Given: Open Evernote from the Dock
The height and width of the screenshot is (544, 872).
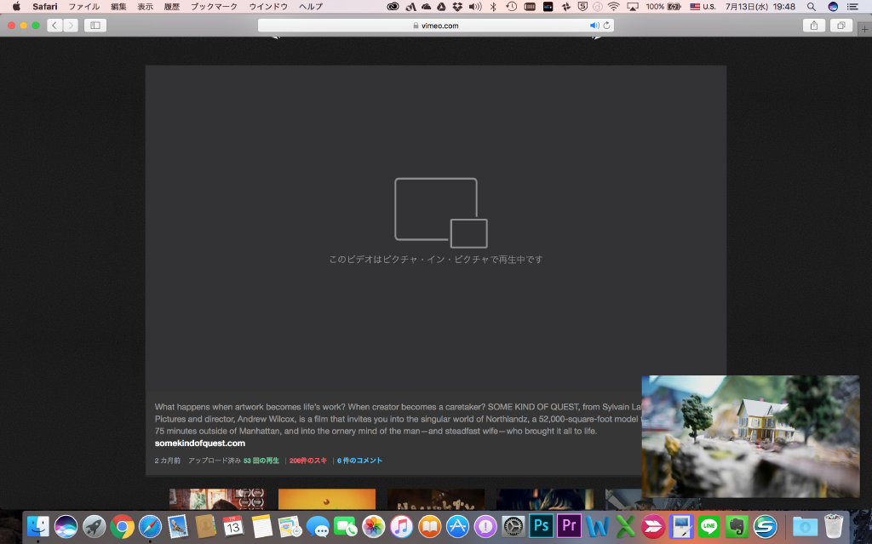Looking at the screenshot, I should click(737, 526).
